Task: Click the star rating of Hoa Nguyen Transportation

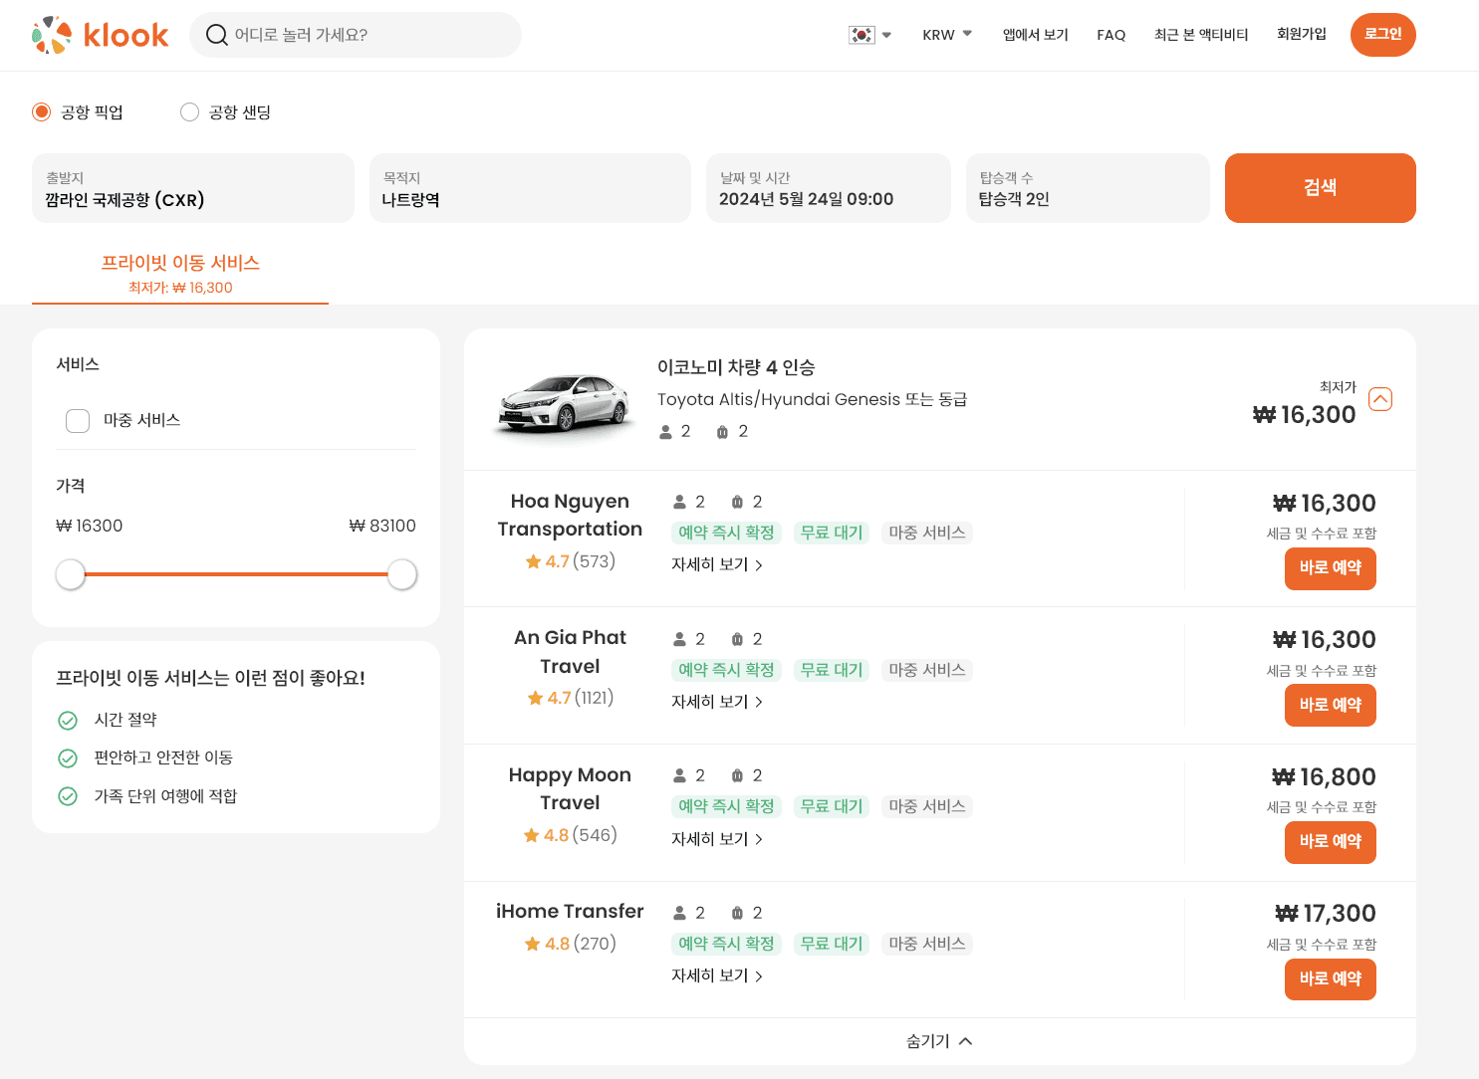Action: 570,561
